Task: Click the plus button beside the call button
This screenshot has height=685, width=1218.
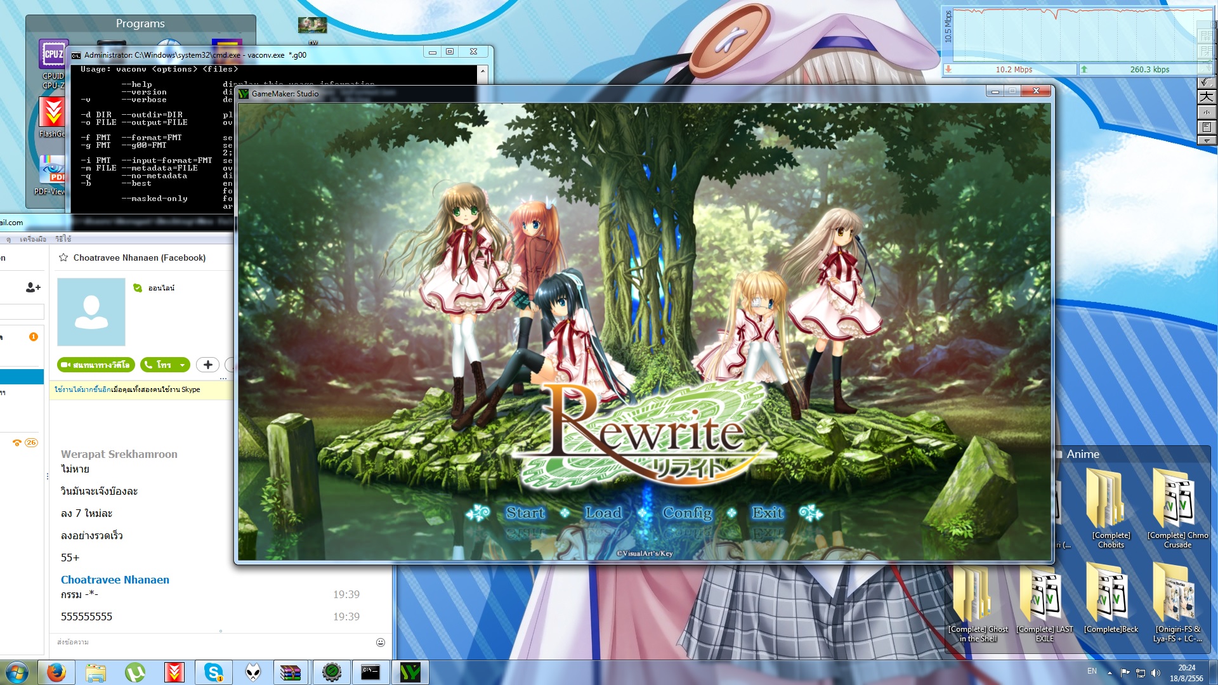Action: pos(207,365)
